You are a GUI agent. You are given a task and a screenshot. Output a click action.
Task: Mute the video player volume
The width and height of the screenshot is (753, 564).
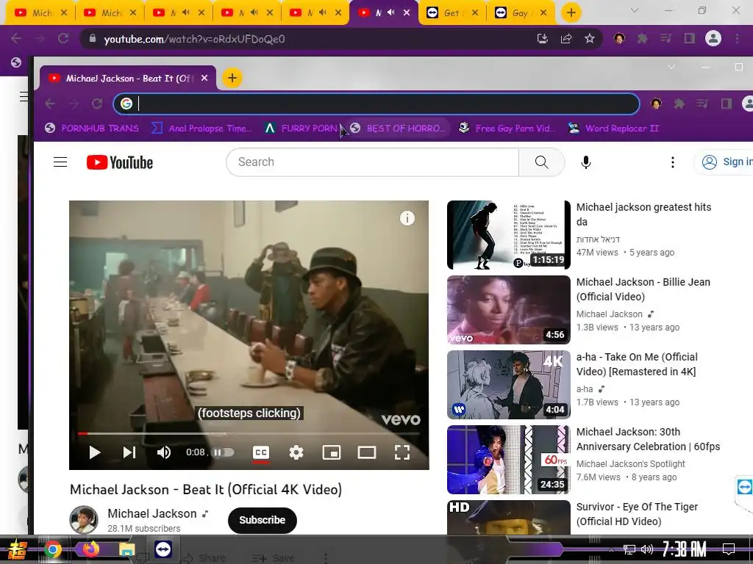click(164, 452)
